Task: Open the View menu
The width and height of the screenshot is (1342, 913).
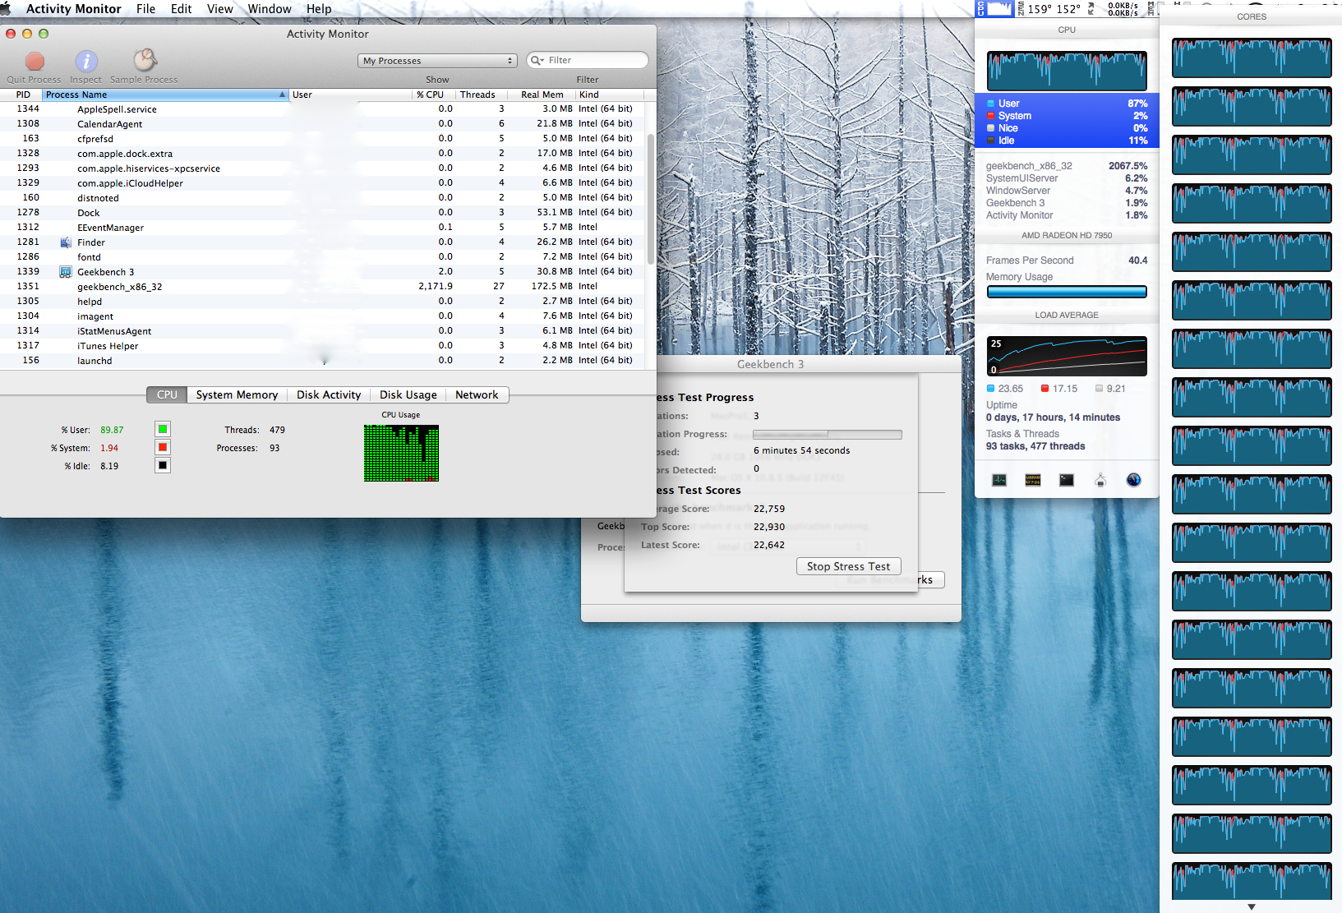Action: coord(219,9)
